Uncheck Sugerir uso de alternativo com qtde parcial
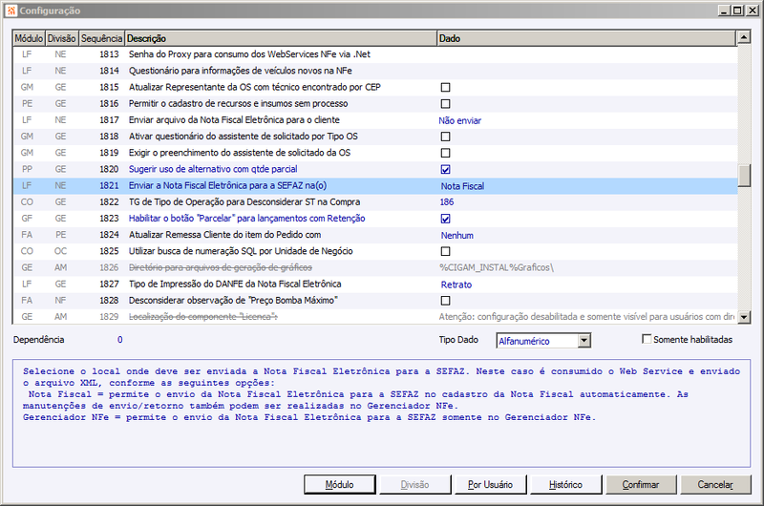The width and height of the screenshot is (764, 506). coord(445,170)
